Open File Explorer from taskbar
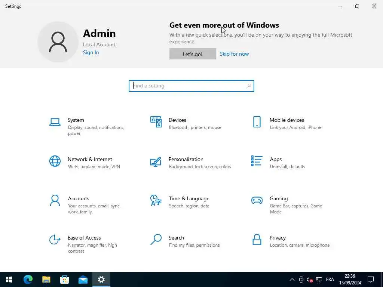Viewport: 383px width, 287px height. 46,280
